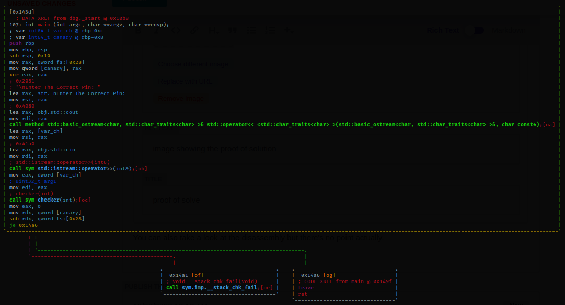This screenshot has height=305, width=565.
Task: Click the proof of solve title field
Action: point(176,200)
